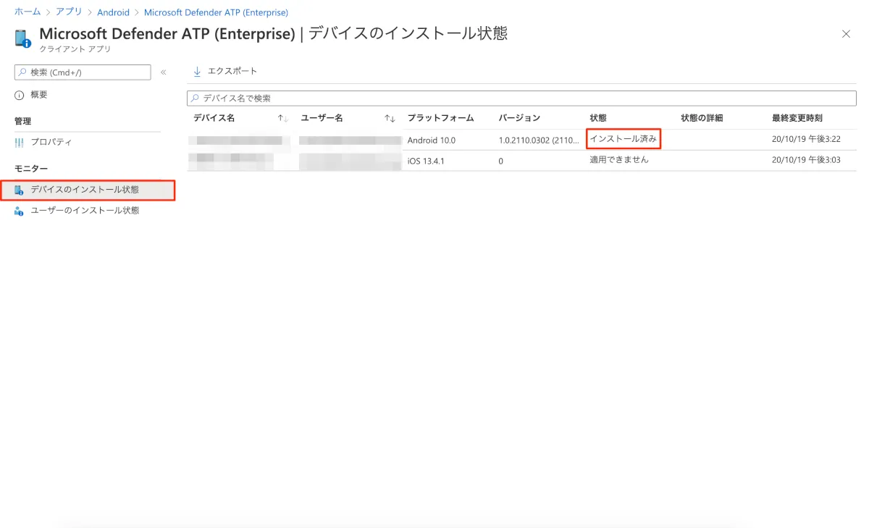
Task: Click the info icon next to 概要
Action: point(20,95)
